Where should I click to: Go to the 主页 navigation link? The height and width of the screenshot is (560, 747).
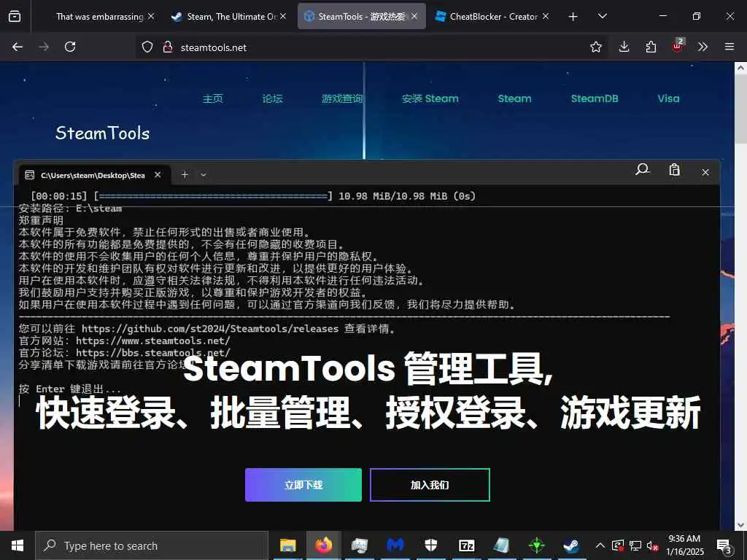[212, 98]
